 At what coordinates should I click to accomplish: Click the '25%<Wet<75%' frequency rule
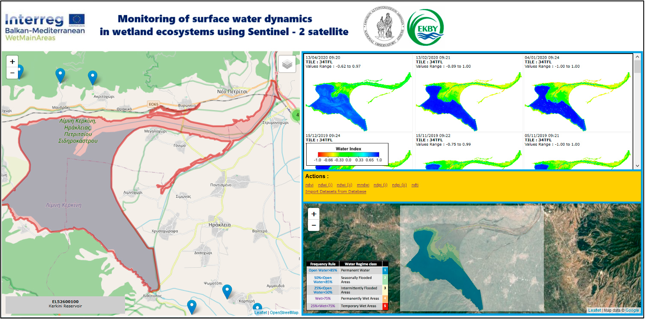[x=323, y=306]
